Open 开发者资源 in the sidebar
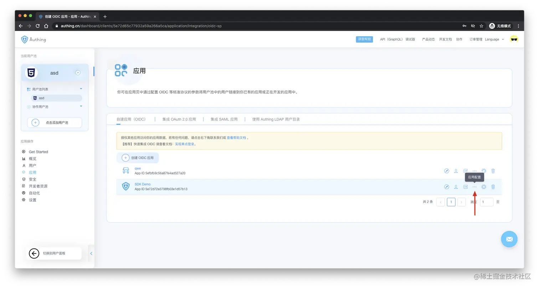Screen dimensions: 539x288 pyautogui.click(x=38, y=186)
